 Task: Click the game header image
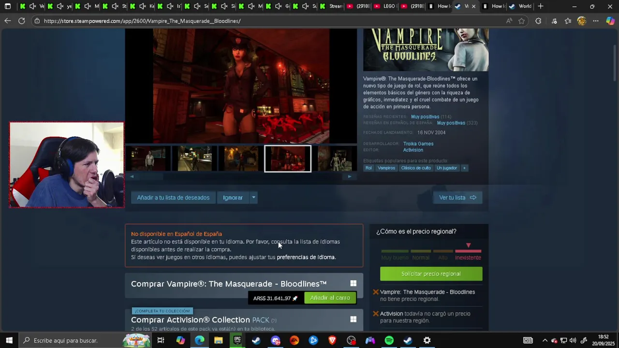[426, 50]
